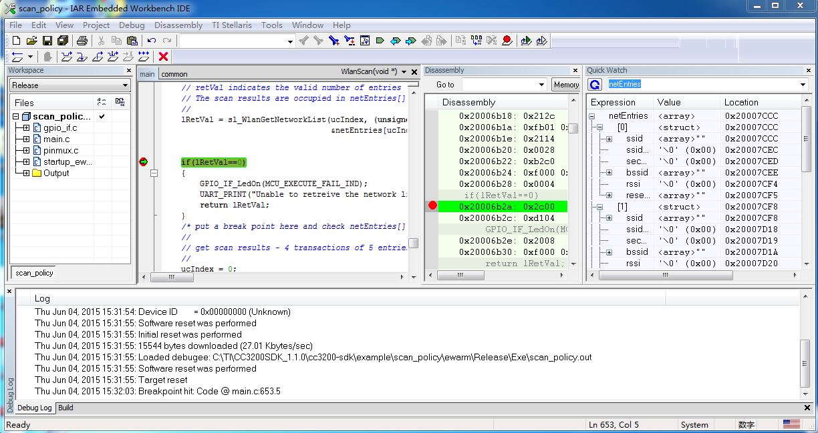Click the green Go to Bookmark arrow icon
Screen dimensions: 818x433
point(380,41)
